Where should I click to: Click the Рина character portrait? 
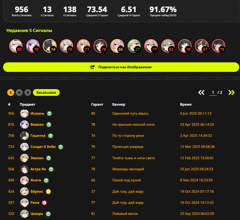point(24,202)
